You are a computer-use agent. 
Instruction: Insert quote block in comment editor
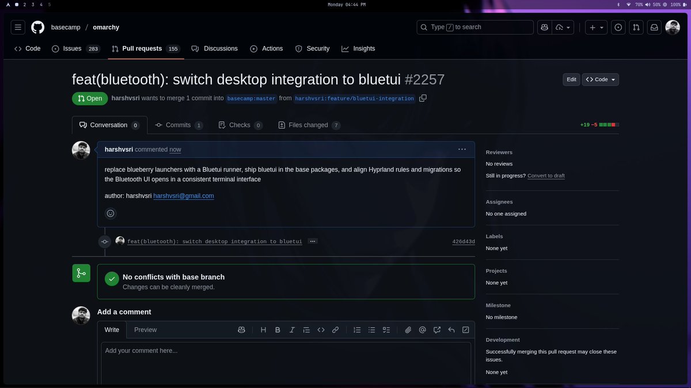point(306,330)
